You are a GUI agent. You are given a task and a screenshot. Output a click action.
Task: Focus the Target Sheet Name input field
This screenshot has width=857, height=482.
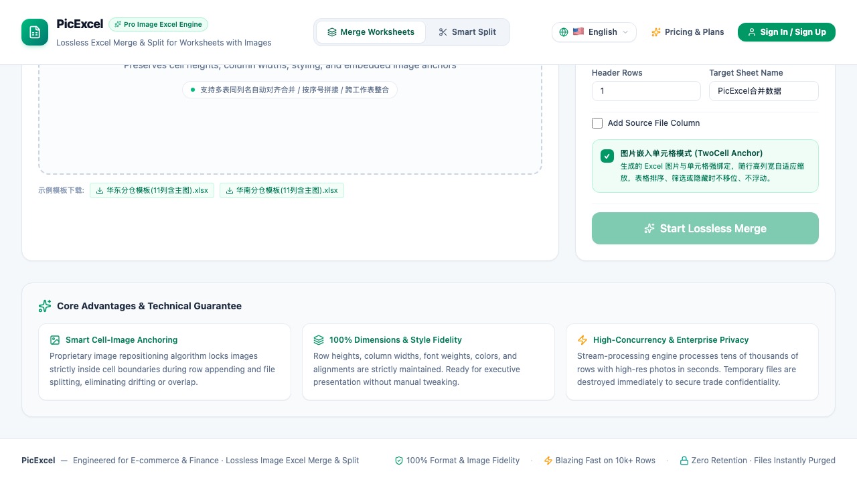coord(764,91)
